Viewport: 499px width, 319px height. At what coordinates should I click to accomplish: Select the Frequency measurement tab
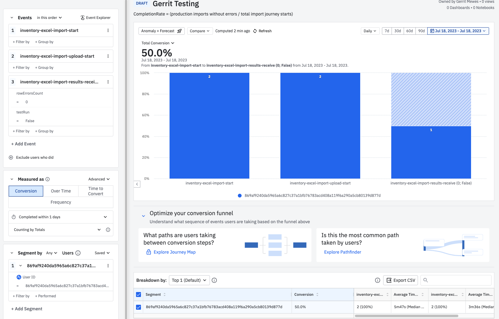coord(61,202)
